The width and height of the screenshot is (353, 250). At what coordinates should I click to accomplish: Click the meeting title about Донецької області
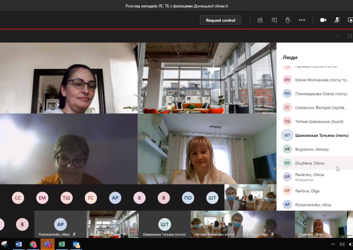tap(176, 6)
